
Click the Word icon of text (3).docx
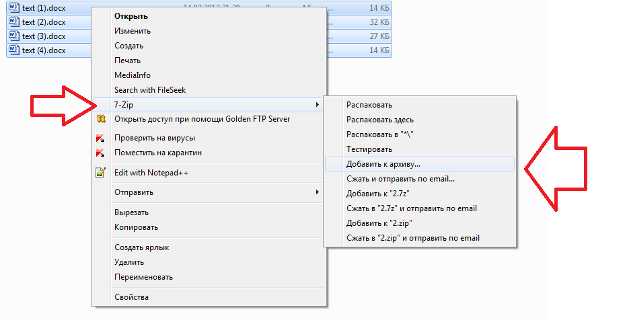point(14,36)
